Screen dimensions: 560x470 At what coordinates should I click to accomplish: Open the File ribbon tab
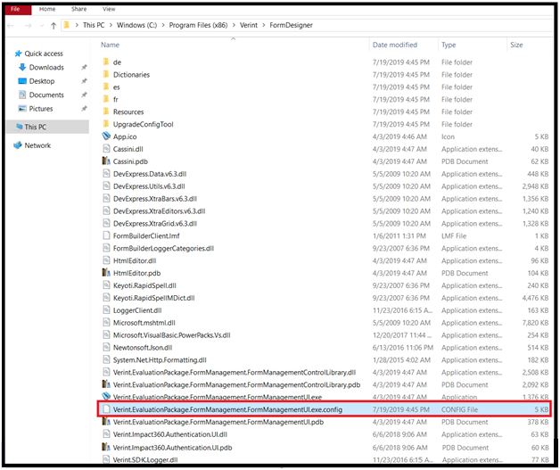click(x=18, y=9)
